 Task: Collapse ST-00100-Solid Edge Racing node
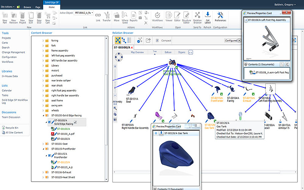pos(43,116)
